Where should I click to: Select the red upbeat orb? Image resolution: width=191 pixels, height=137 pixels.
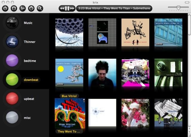[x=12, y=98]
